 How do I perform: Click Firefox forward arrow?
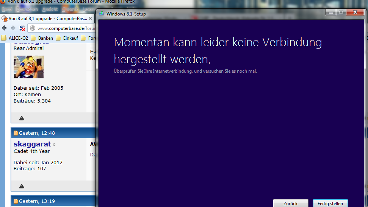[x=13, y=28]
